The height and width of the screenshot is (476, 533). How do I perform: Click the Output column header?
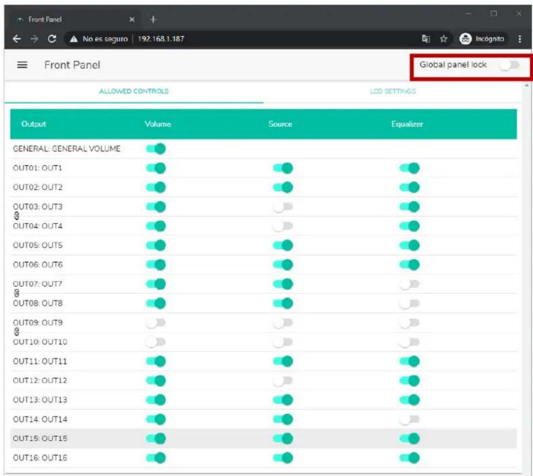(33, 124)
